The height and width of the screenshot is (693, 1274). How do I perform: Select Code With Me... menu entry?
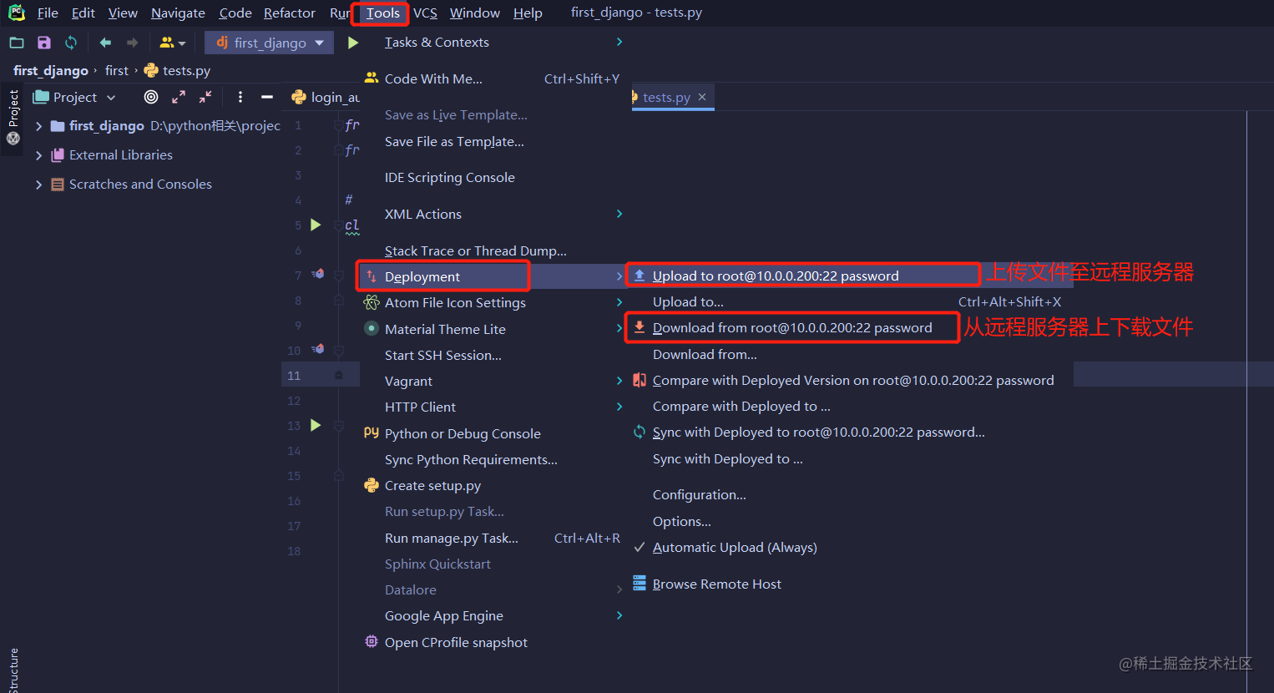click(x=493, y=79)
